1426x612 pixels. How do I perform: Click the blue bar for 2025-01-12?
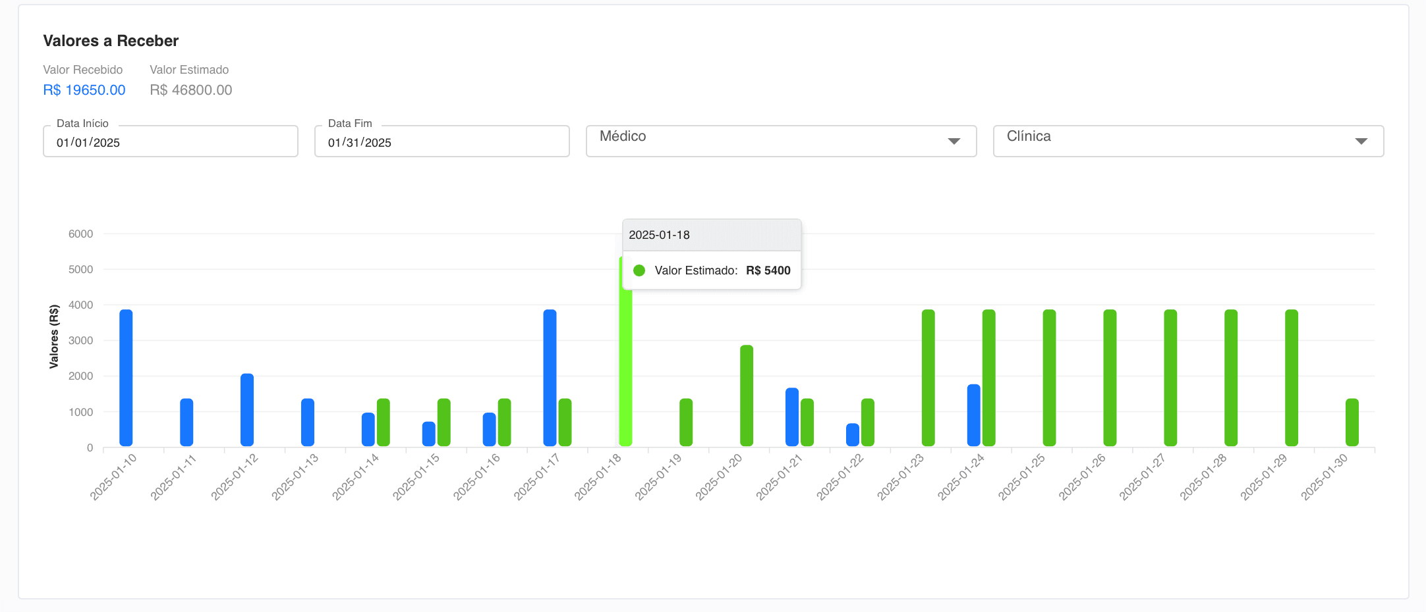[247, 410]
